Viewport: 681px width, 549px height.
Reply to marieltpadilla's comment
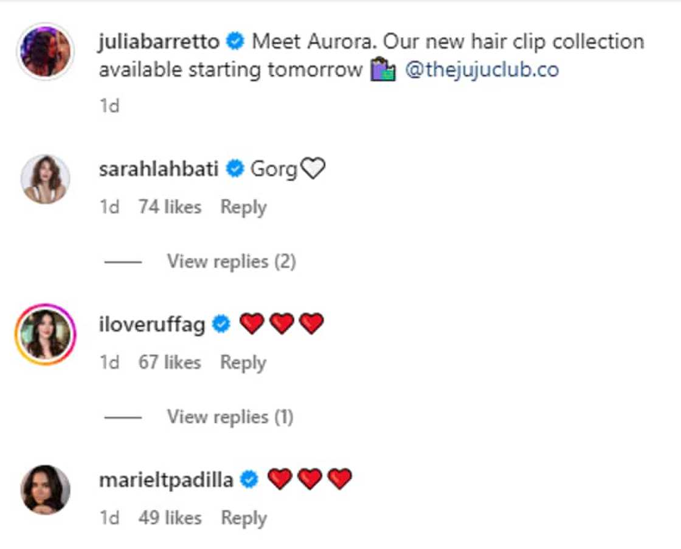(244, 518)
